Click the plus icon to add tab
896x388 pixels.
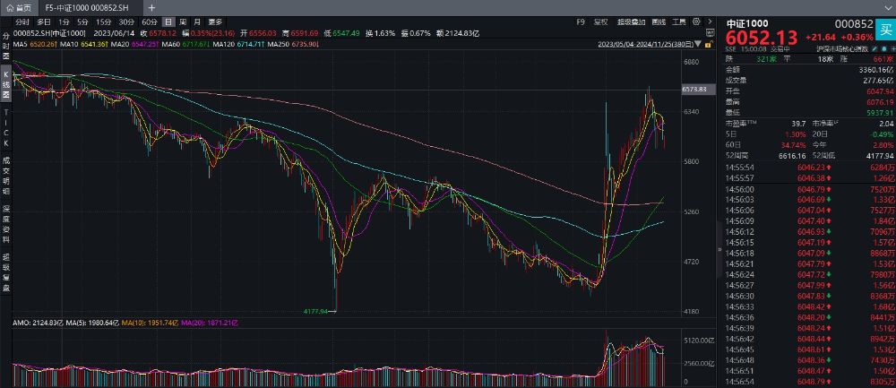[x=151, y=6]
